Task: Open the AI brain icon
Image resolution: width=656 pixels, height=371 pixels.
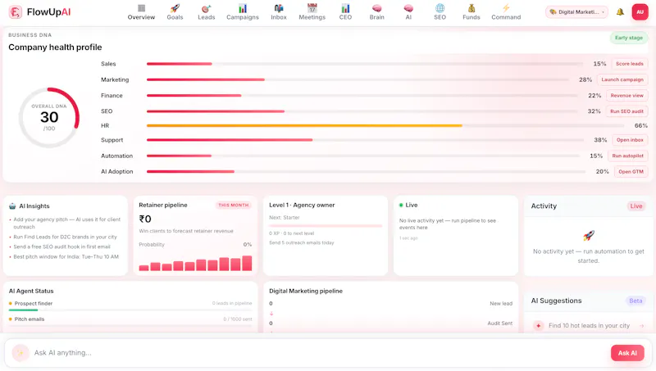Action: click(x=408, y=8)
